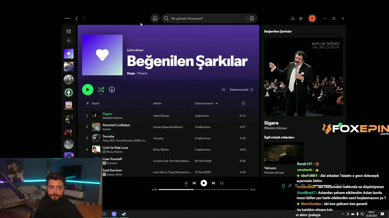
Task: Open the Yalan Dünya album link
Action: tap(161, 116)
